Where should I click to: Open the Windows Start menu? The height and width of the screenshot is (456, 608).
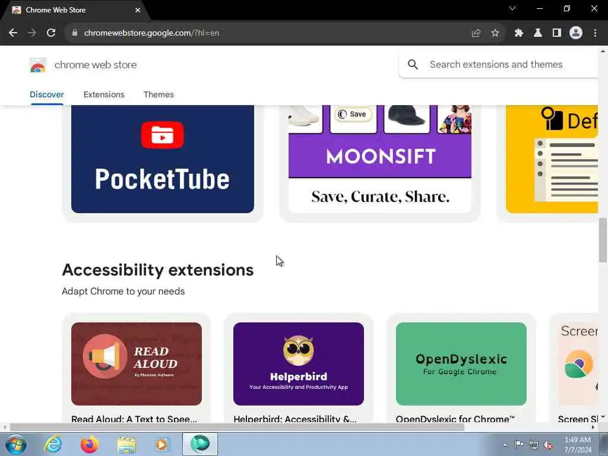pos(16,444)
